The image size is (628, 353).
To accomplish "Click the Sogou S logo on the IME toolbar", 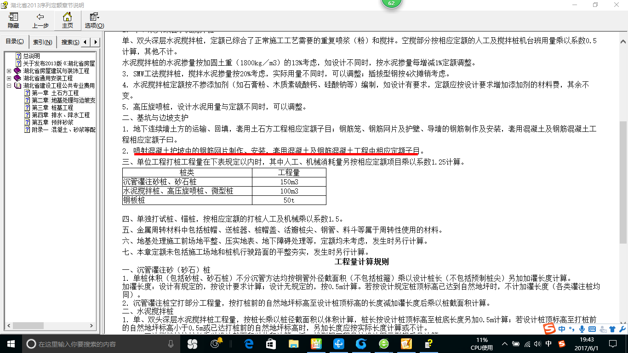I will point(549,329).
